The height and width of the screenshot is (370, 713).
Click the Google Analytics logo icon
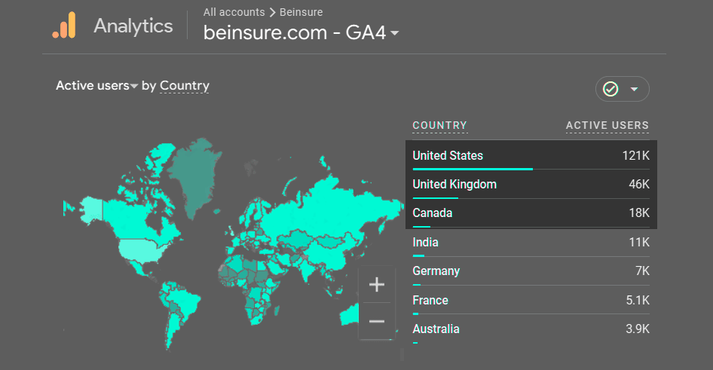coord(64,25)
